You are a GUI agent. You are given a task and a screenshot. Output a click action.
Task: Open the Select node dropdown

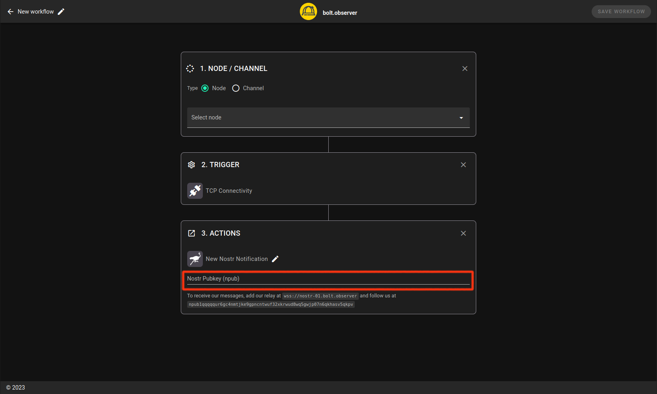tap(321, 117)
